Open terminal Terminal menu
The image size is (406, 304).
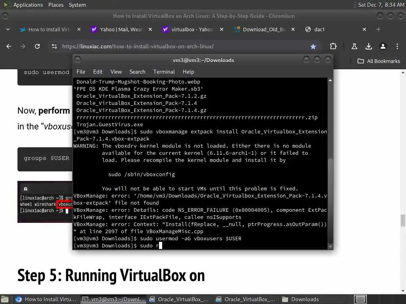[164, 72]
